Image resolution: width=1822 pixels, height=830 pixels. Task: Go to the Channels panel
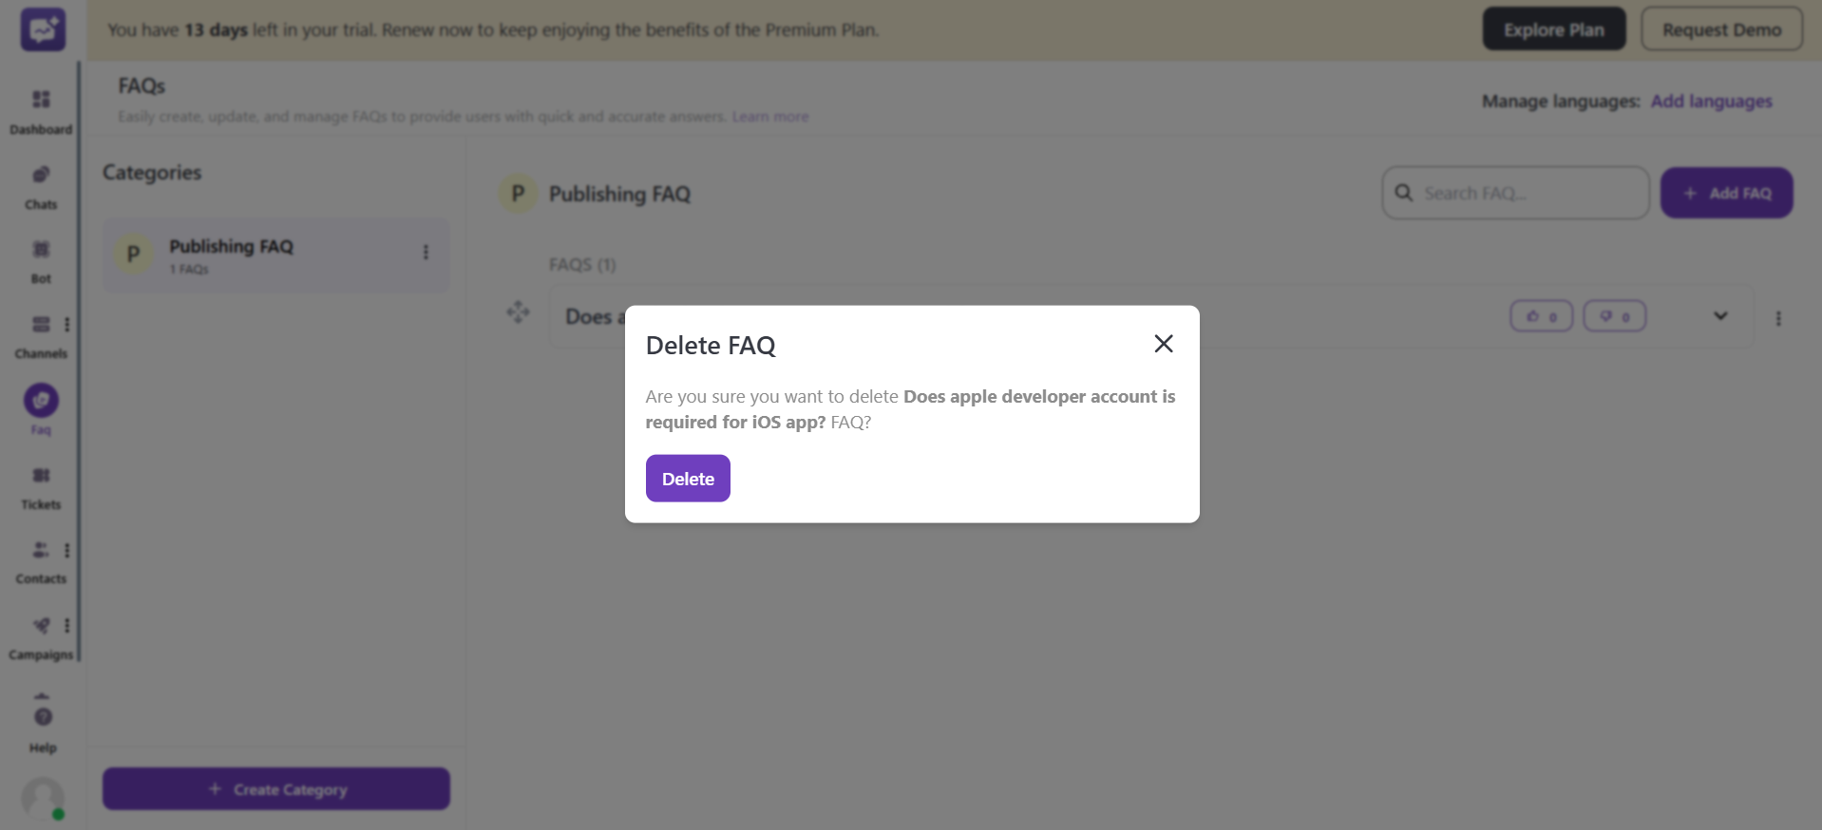click(40, 332)
